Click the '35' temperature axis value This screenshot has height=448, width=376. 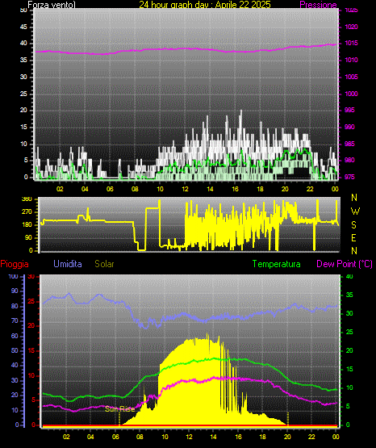tap(349, 295)
